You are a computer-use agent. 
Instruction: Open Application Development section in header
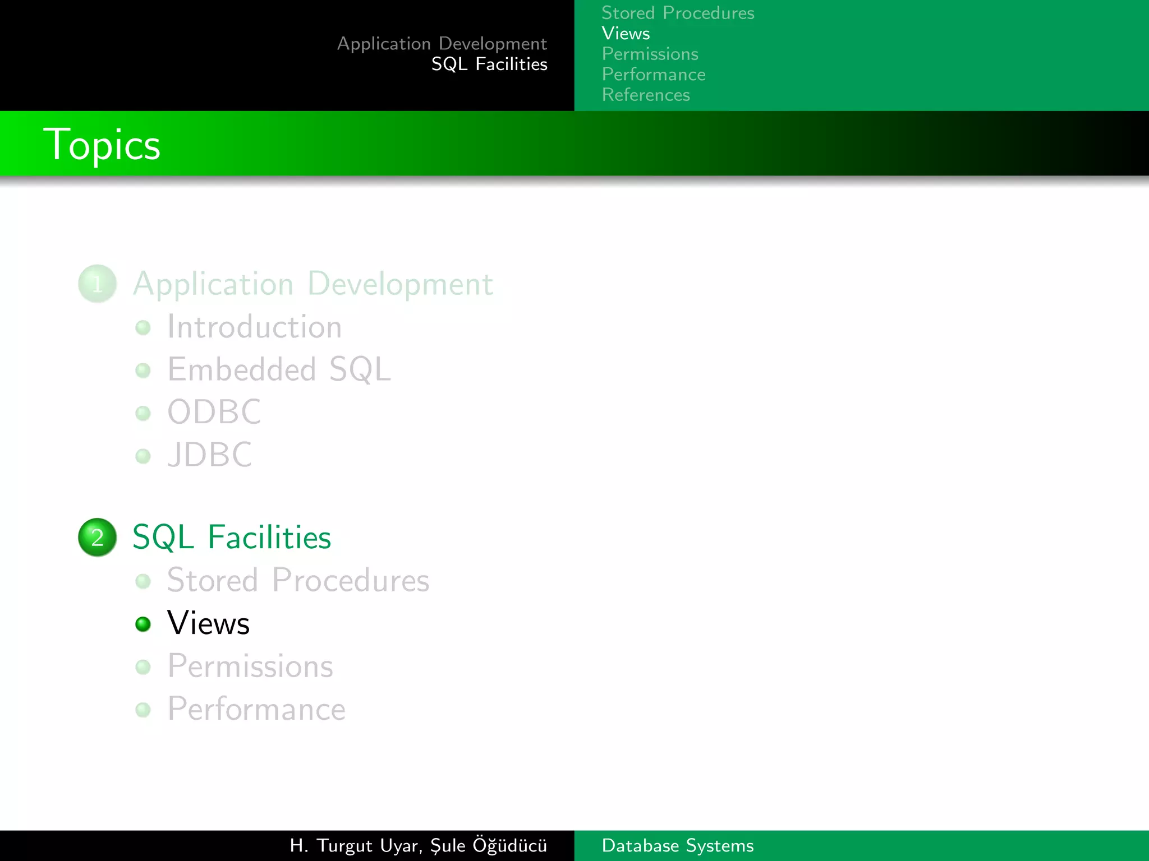[442, 44]
